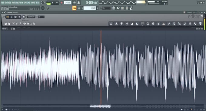Click Edison wrench tools icon
The height and width of the screenshot is (111, 206).
17,24
